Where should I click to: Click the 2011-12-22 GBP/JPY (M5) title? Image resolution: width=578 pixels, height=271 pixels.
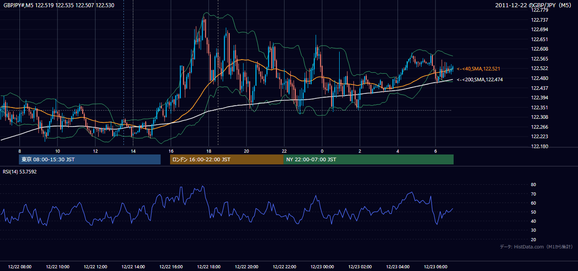click(x=534, y=5)
